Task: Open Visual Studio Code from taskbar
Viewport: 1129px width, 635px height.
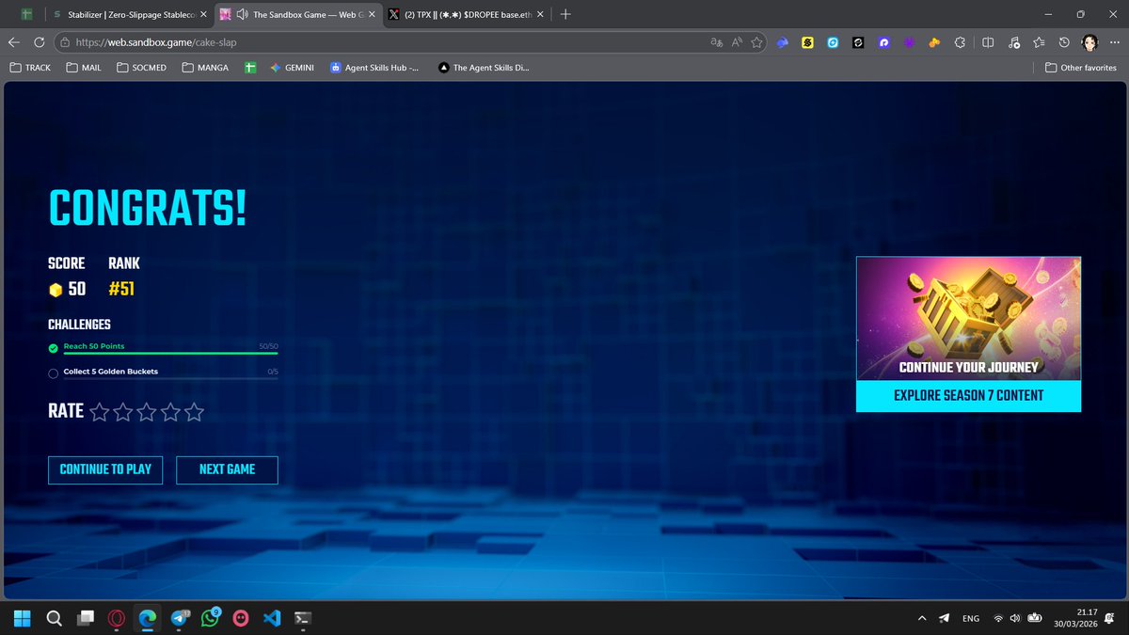Action: pyautogui.click(x=272, y=618)
